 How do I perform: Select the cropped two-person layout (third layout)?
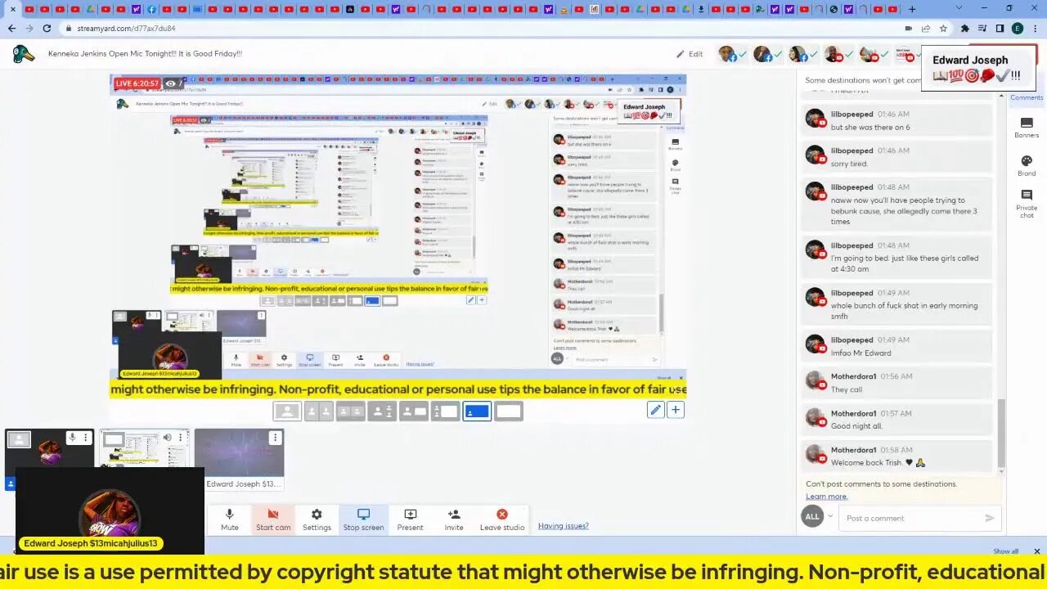(x=350, y=411)
